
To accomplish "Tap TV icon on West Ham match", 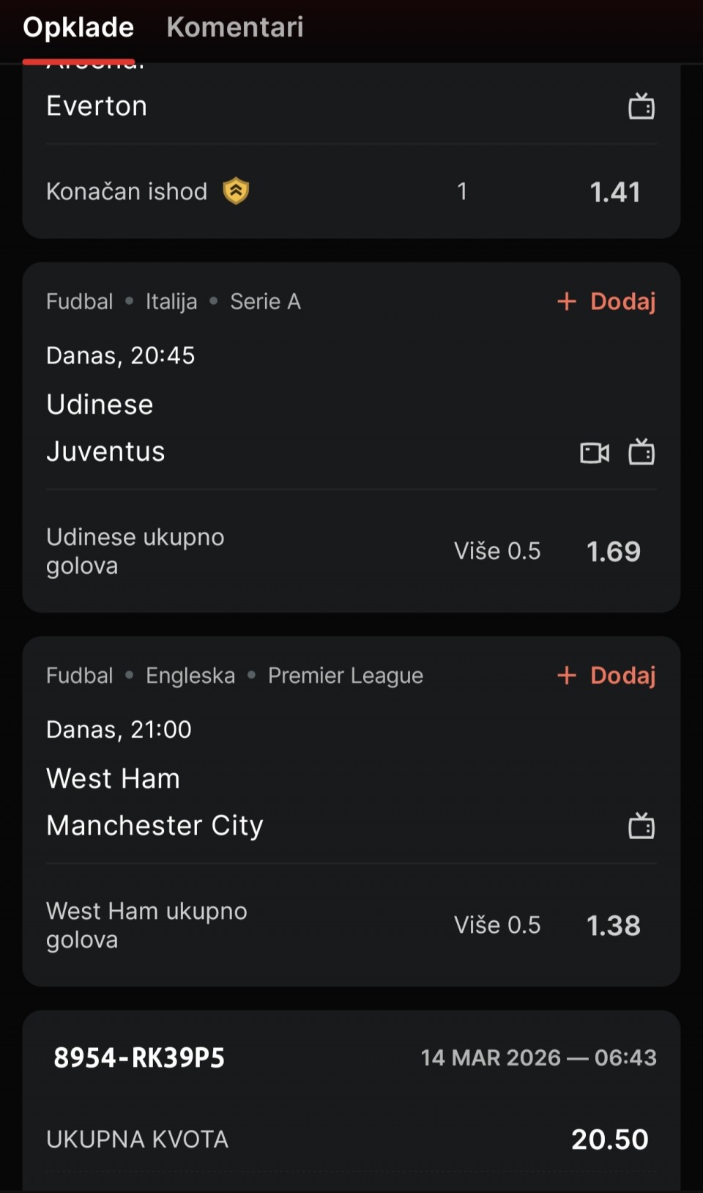I will [x=641, y=826].
